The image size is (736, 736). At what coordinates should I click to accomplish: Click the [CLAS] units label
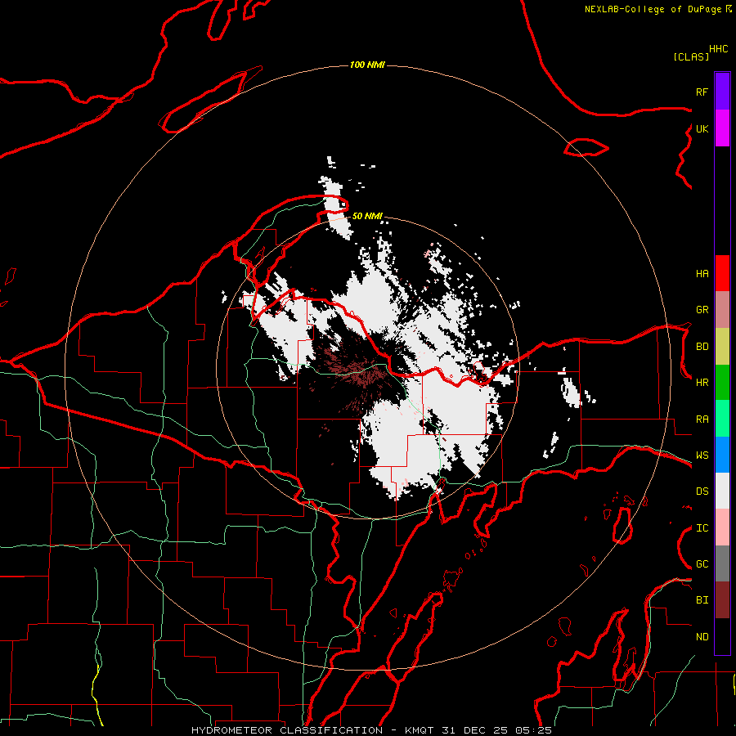[691, 56]
